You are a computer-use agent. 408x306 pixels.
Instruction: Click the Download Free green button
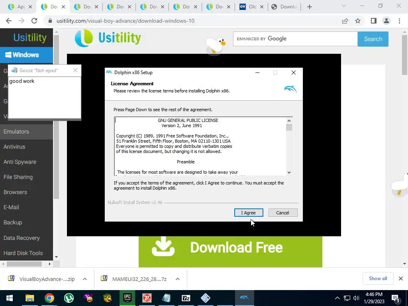230,251
